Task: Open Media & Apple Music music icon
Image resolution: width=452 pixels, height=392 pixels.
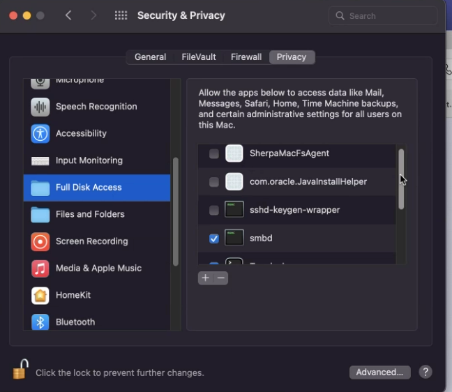Action: 40,269
